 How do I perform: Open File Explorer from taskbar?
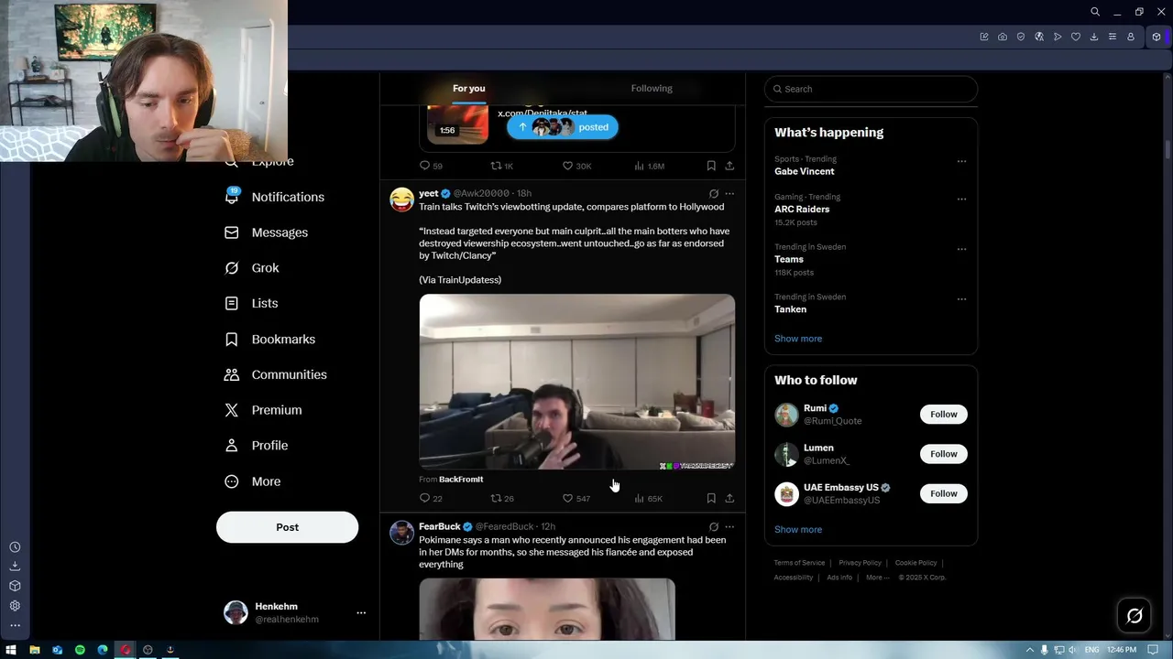[x=35, y=650]
